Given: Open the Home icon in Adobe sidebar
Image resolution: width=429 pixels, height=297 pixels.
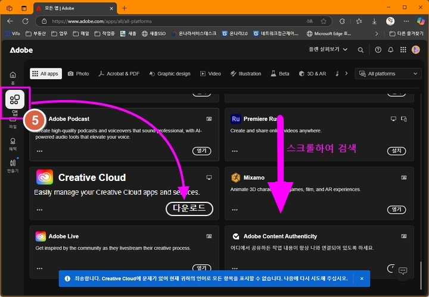Looking at the screenshot, I should [13, 75].
